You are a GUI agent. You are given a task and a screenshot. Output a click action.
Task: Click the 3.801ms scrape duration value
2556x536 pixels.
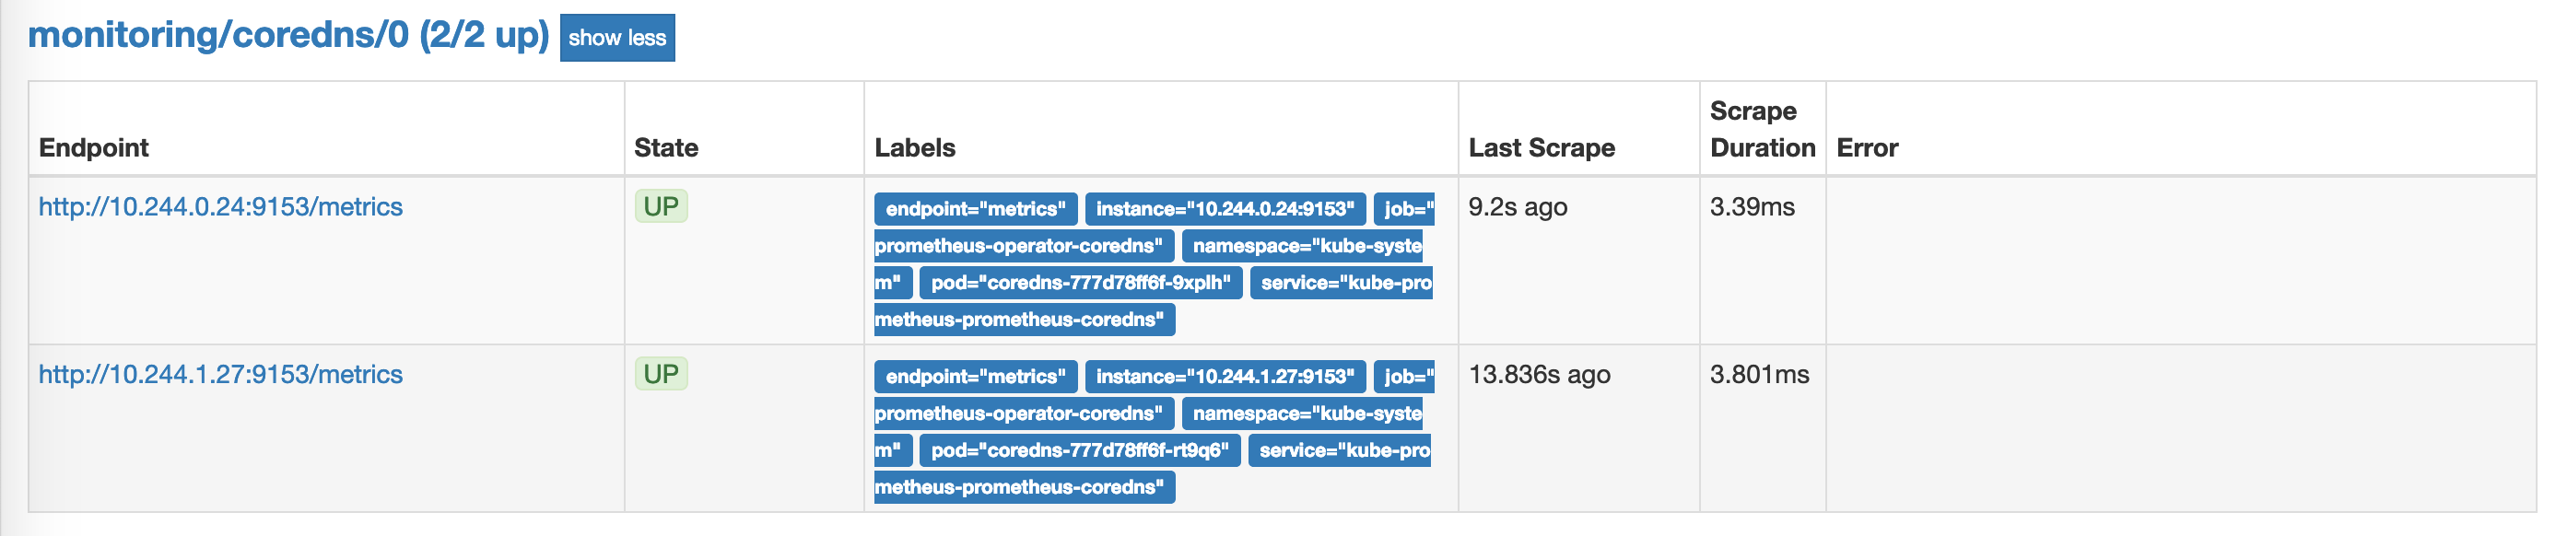[1759, 375]
